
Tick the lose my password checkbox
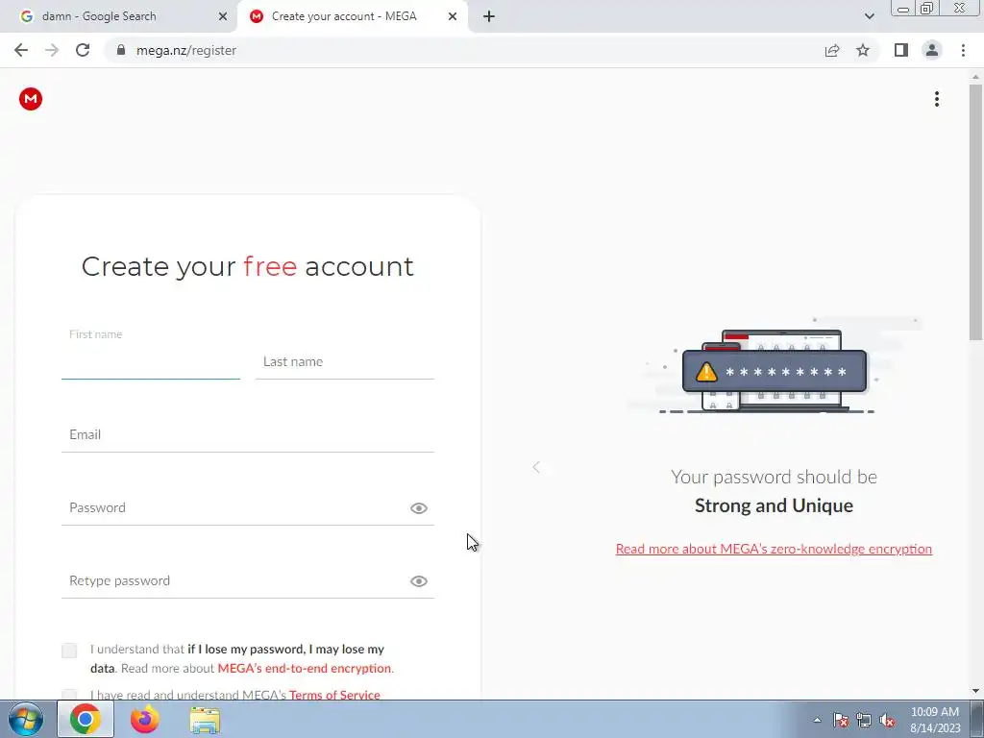(x=69, y=651)
